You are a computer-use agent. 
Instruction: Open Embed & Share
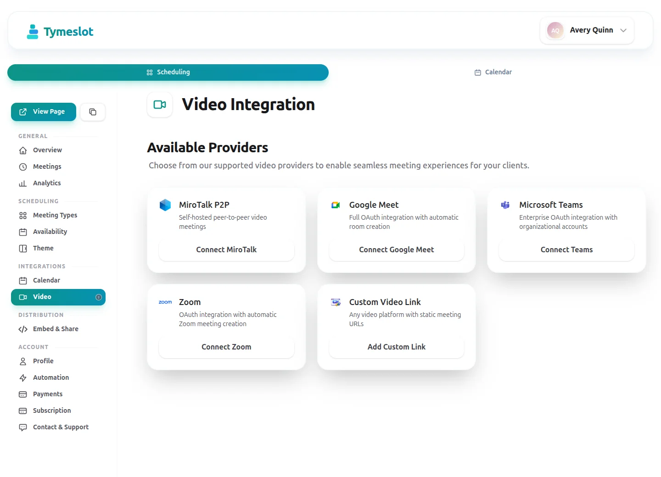pos(58,329)
